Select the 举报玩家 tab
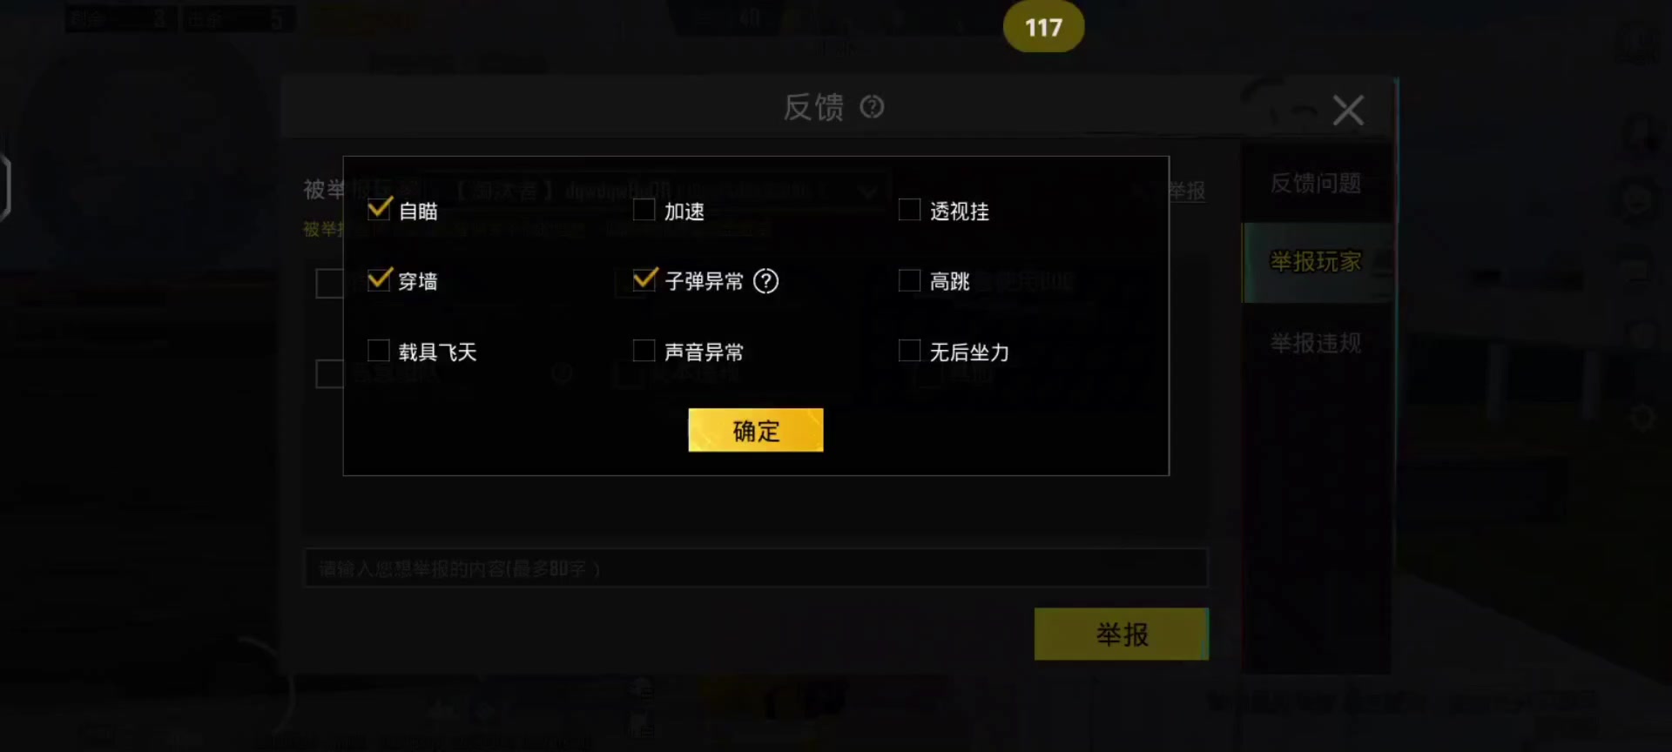The width and height of the screenshot is (1672, 752). [1316, 262]
